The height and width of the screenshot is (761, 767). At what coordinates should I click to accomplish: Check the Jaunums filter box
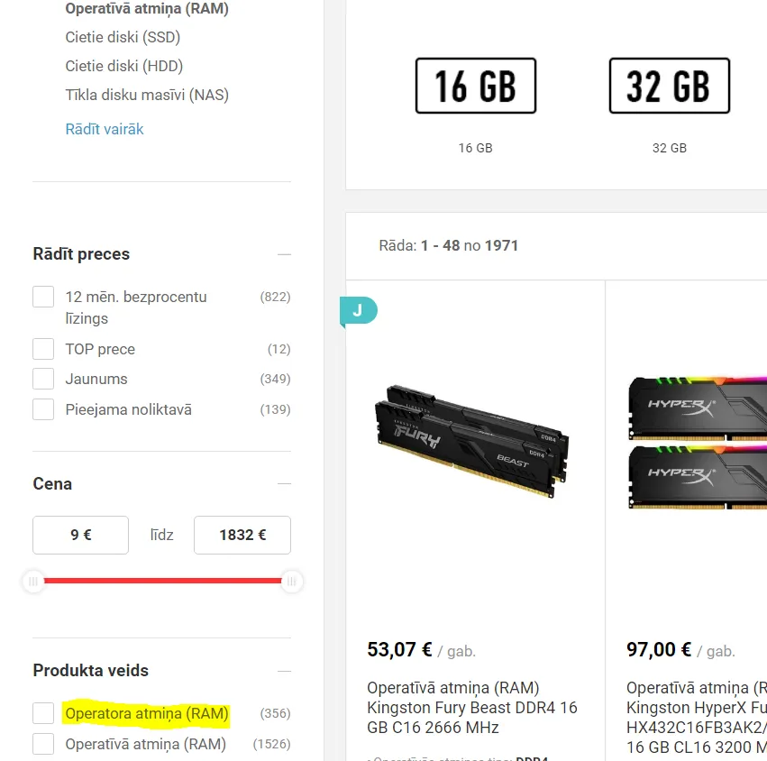(x=43, y=380)
